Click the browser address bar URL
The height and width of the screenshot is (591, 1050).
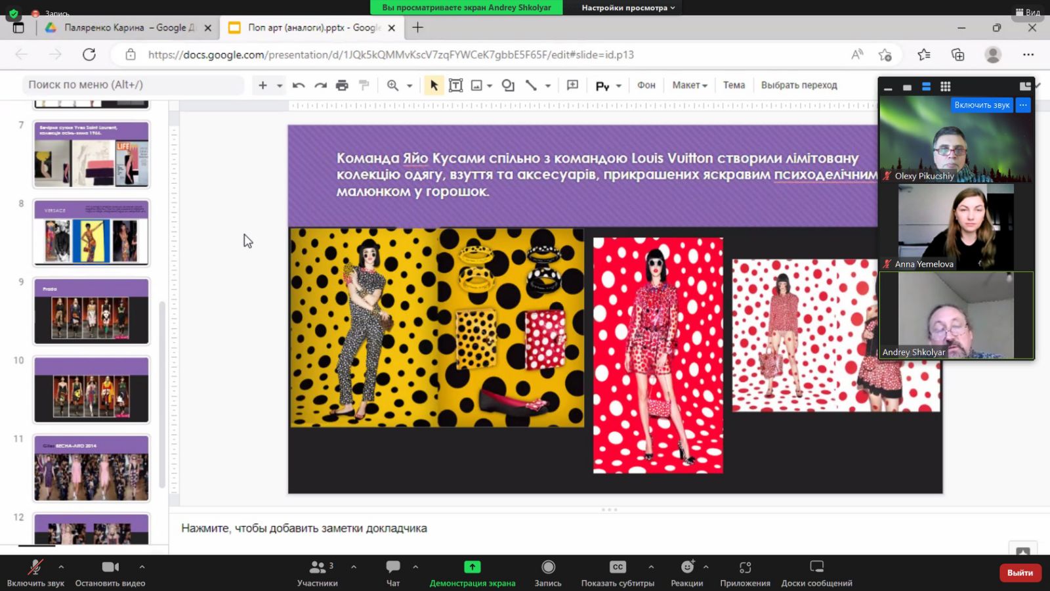(390, 55)
